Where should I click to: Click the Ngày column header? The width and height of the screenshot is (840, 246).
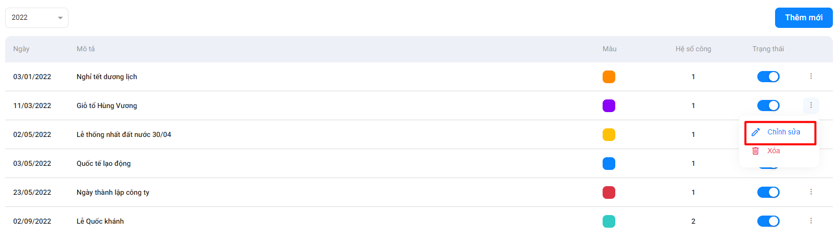click(21, 49)
